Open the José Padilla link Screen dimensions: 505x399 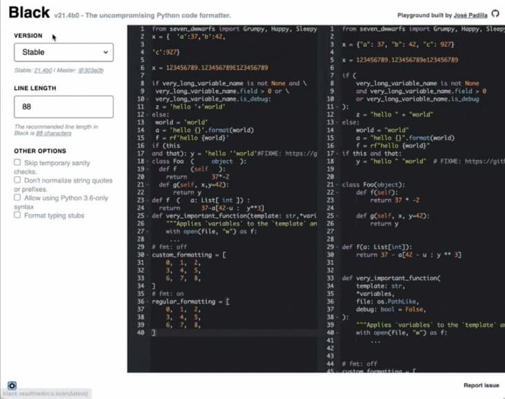(470, 15)
